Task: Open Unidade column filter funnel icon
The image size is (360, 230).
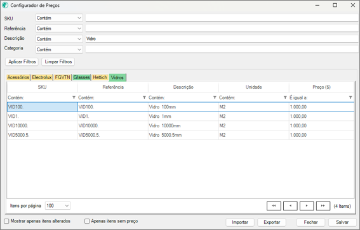Action: point(285,98)
